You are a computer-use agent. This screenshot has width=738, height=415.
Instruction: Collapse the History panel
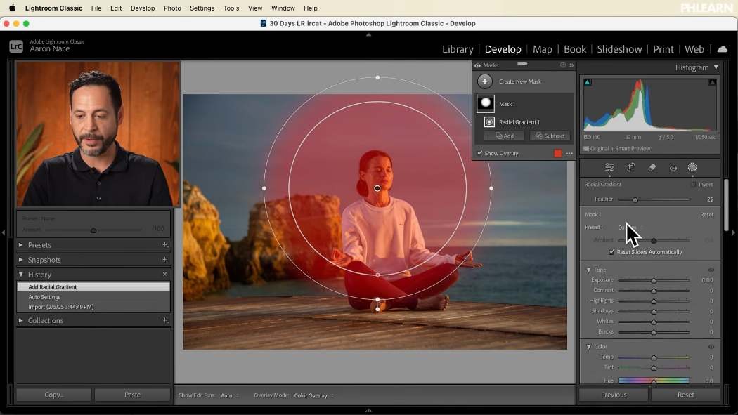tap(20, 274)
